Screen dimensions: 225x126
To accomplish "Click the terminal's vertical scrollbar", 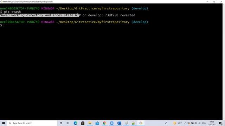I will [224, 62].
